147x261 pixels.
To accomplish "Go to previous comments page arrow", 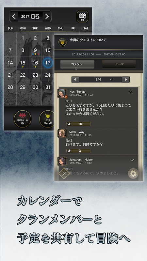I will (75, 80).
